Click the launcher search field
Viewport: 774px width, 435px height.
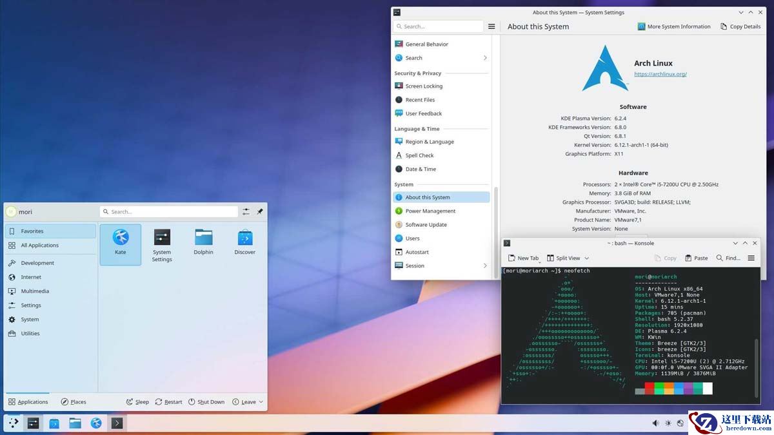[x=169, y=211]
